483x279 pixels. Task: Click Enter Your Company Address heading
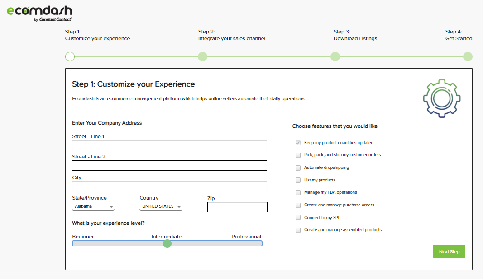pyautogui.click(x=107, y=123)
